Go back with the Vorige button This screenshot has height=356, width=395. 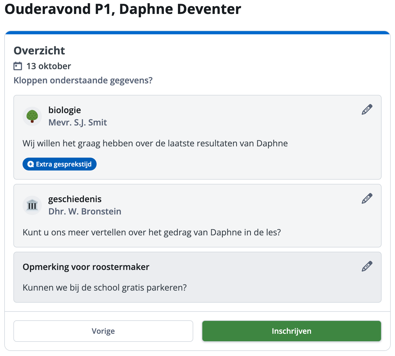(103, 331)
